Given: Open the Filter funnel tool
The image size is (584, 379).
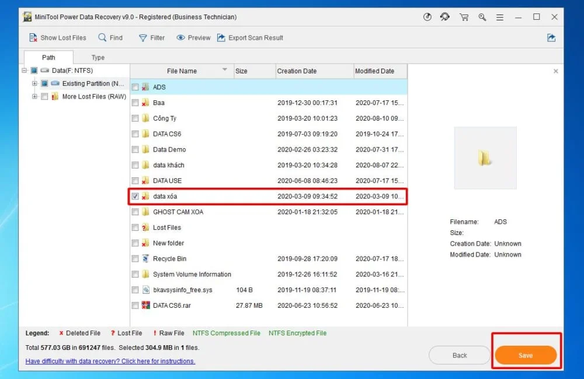Looking at the screenshot, I should point(142,37).
